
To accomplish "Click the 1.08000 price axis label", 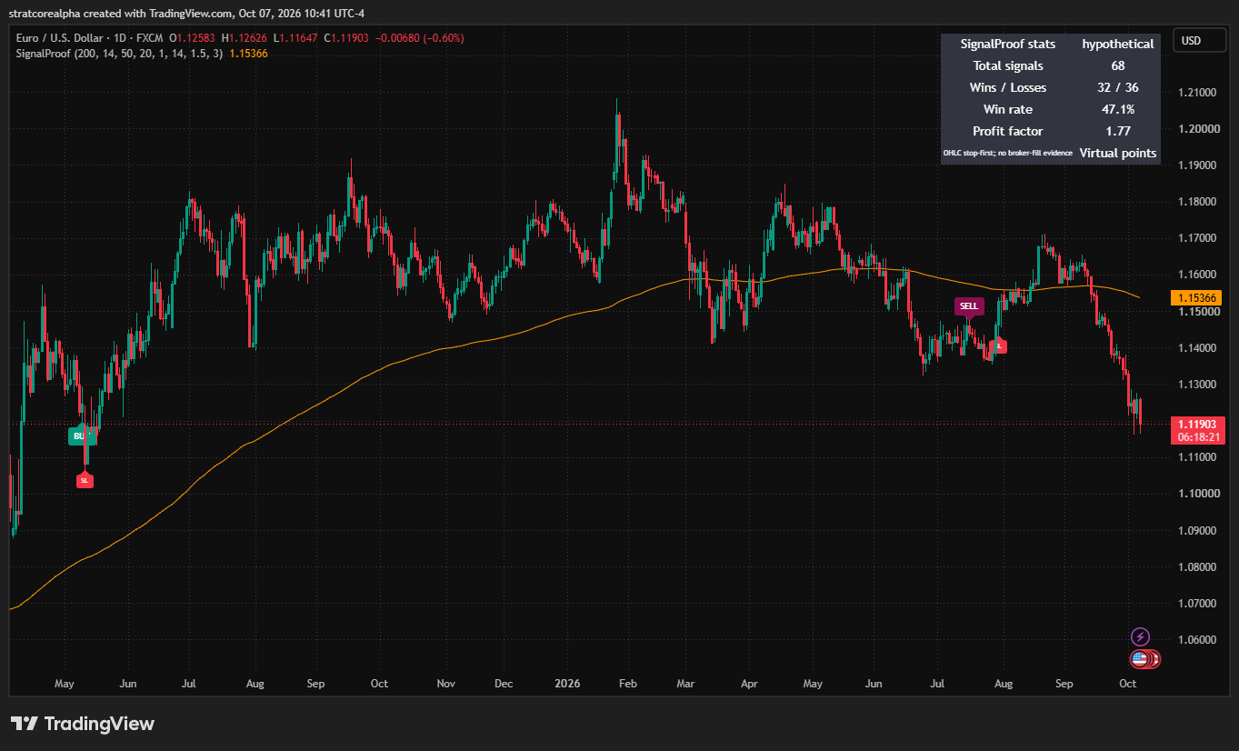I will [x=1196, y=566].
